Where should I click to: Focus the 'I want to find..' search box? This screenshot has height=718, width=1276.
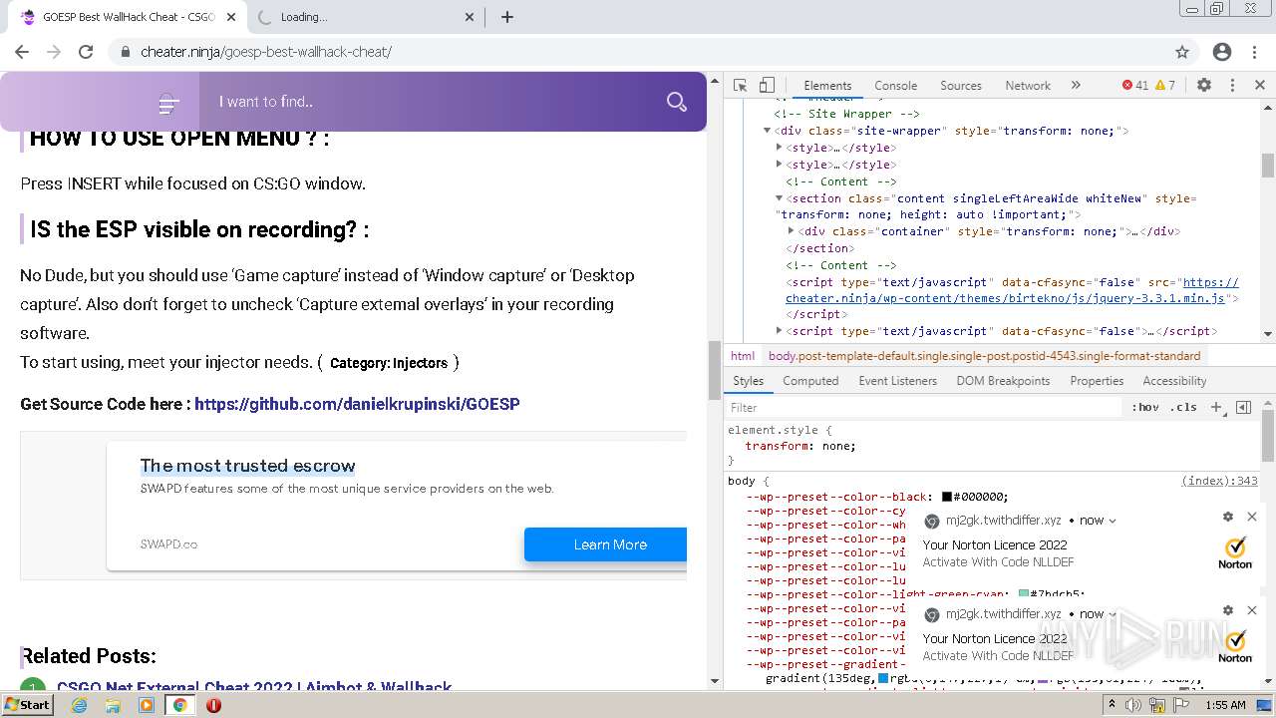click(434, 102)
